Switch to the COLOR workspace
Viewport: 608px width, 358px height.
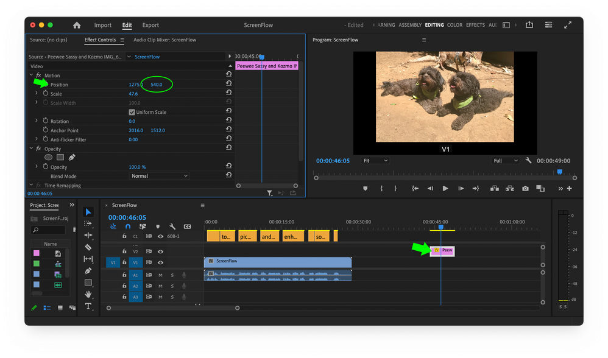click(x=454, y=25)
